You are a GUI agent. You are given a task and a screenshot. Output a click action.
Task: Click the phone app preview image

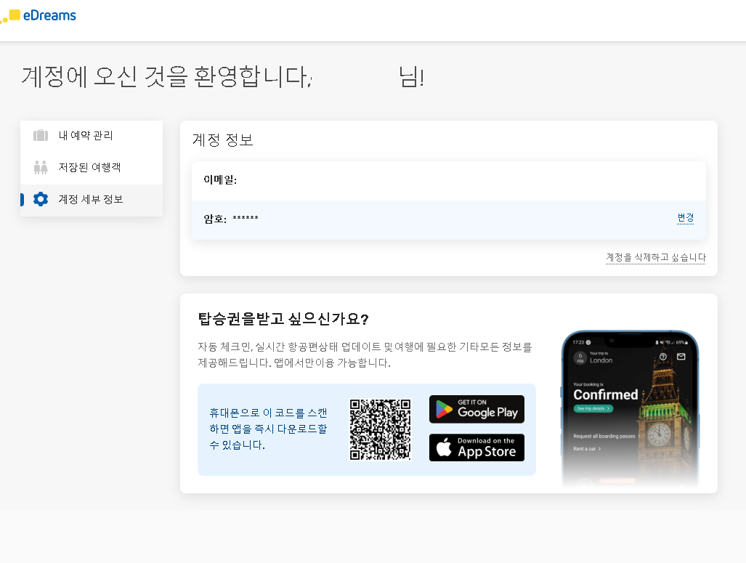tap(631, 408)
